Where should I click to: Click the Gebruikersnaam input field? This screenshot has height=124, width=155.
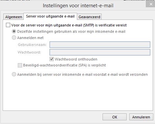[100, 45]
